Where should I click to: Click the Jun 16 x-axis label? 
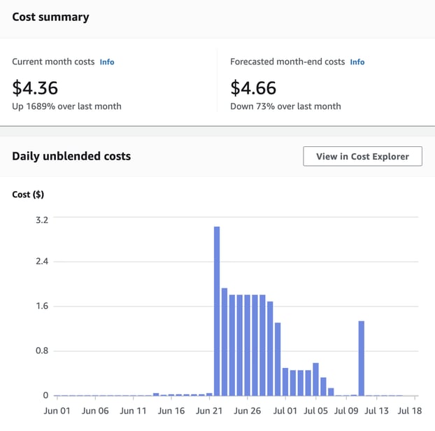(x=171, y=411)
